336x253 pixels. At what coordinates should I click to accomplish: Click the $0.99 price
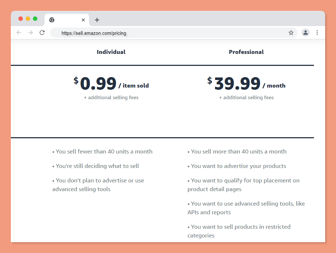(95, 83)
